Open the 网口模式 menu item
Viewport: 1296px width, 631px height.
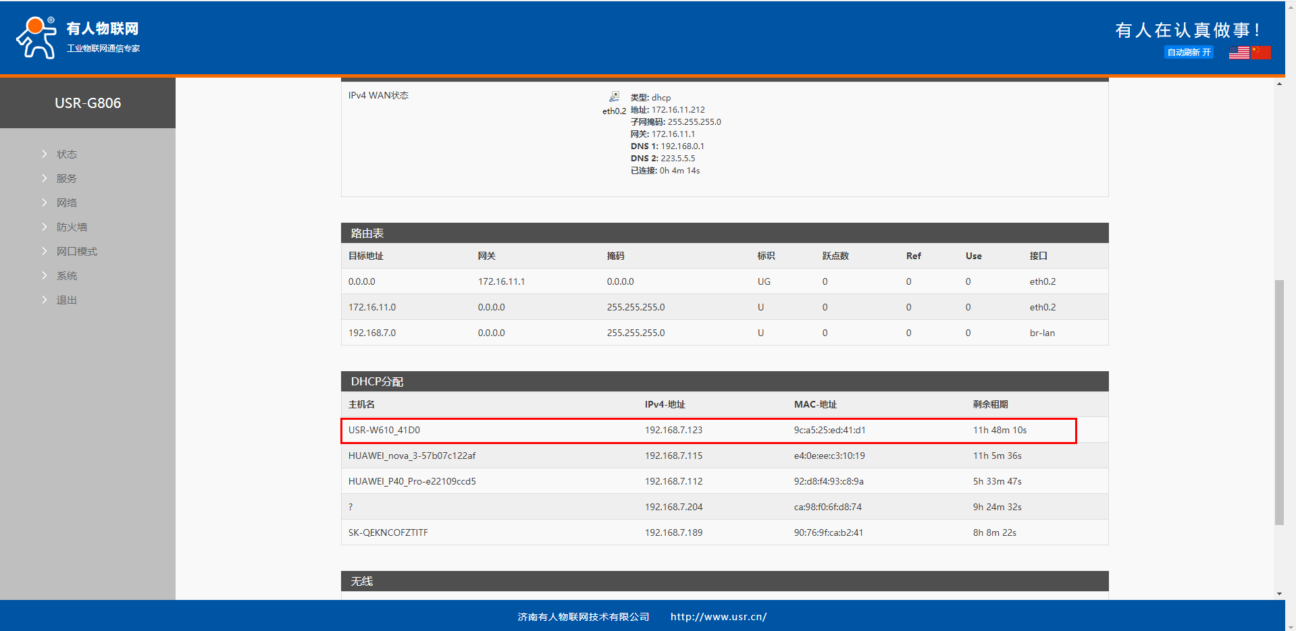(76, 252)
